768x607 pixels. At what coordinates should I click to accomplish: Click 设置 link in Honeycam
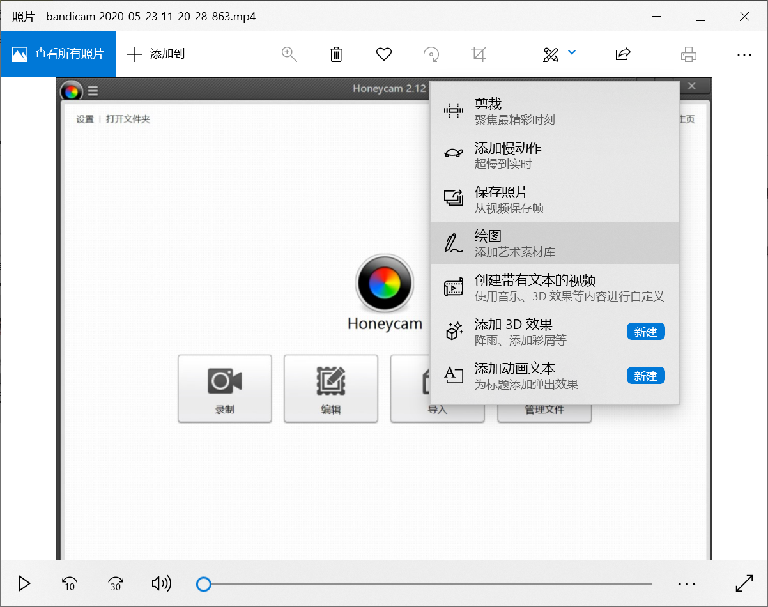[x=85, y=119]
